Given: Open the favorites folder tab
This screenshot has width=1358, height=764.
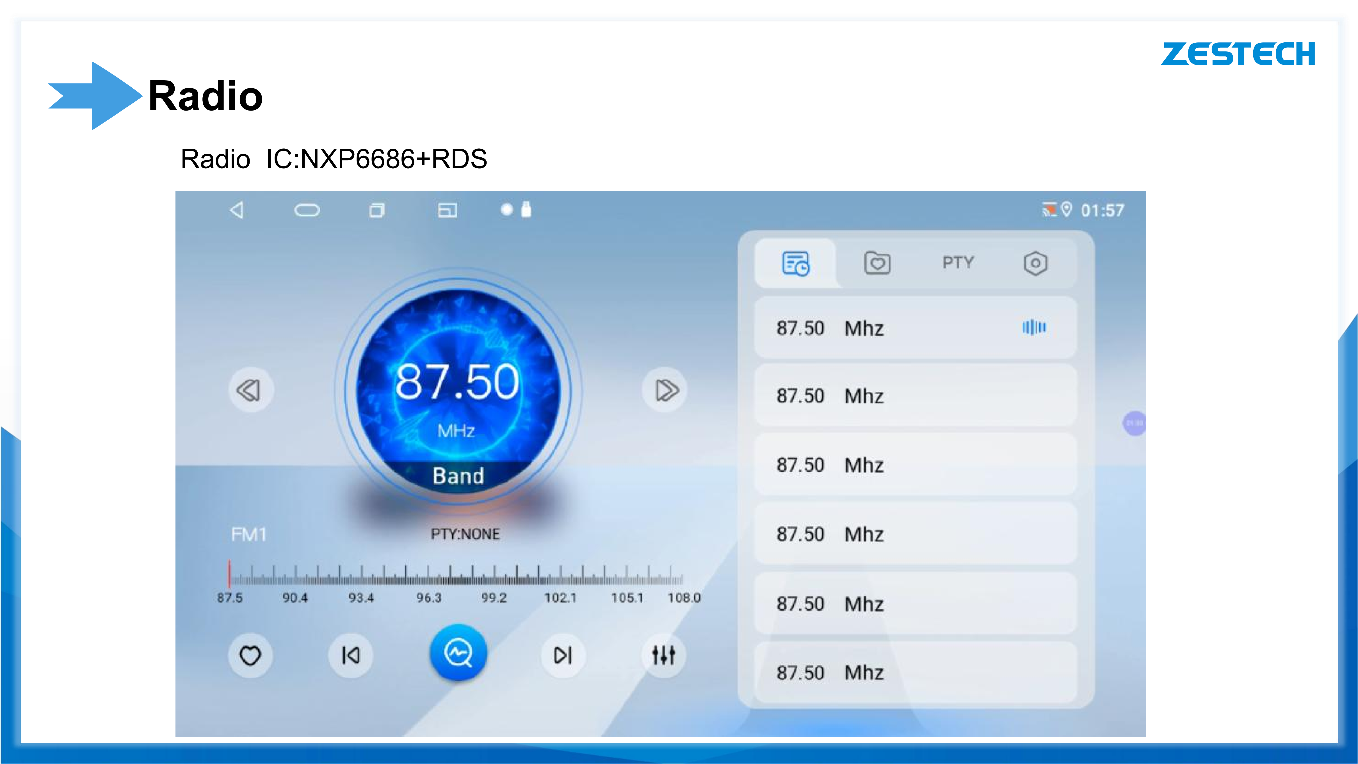Looking at the screenshot, I should (x=877, y=263).
